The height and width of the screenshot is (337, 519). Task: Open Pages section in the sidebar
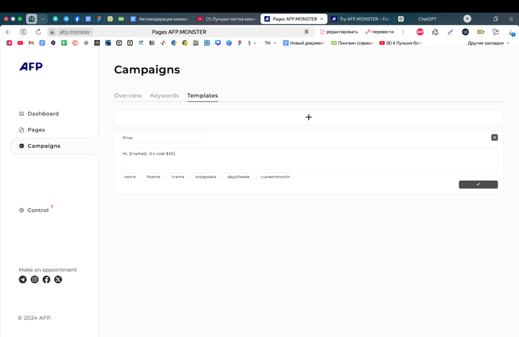(x=36, y=130)
